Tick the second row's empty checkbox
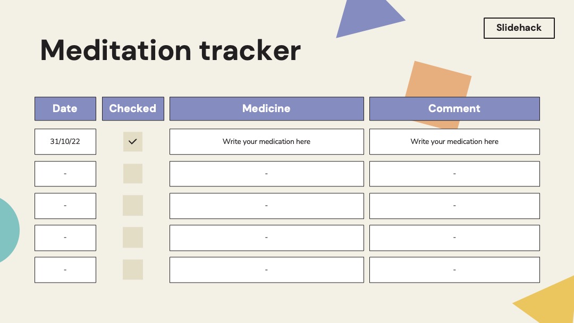The image size is (574, 323). (132, 173)
